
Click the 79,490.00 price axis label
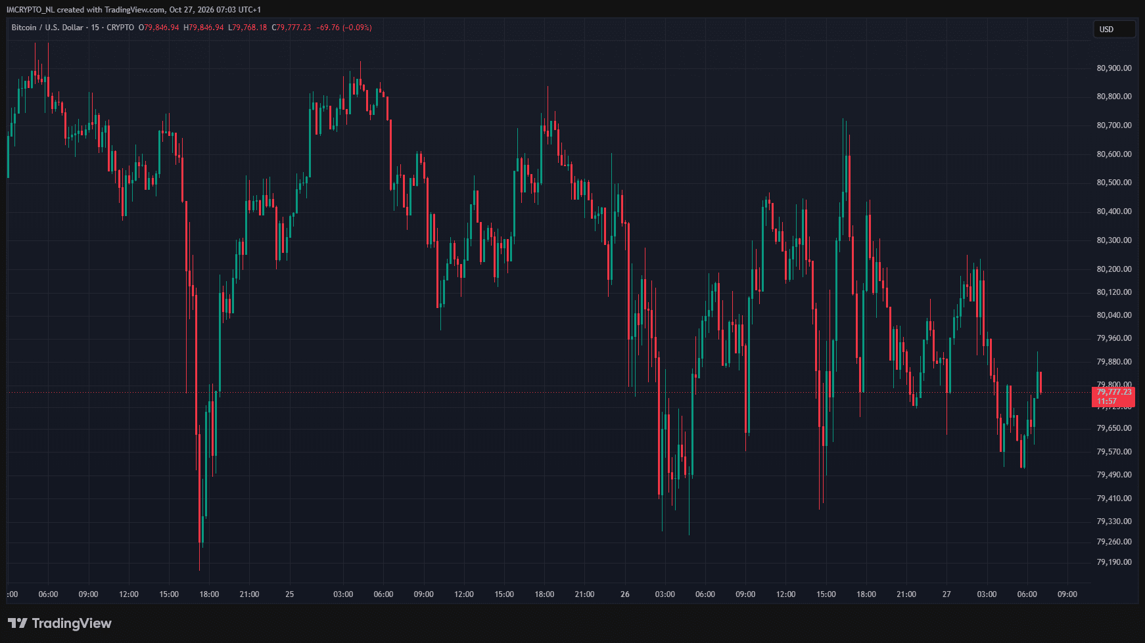(x=1114, y=475)
